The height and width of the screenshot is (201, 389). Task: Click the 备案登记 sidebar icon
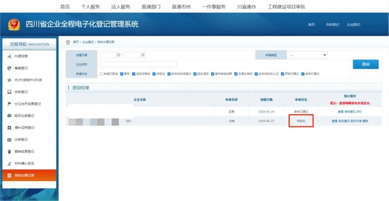point(9,68)
